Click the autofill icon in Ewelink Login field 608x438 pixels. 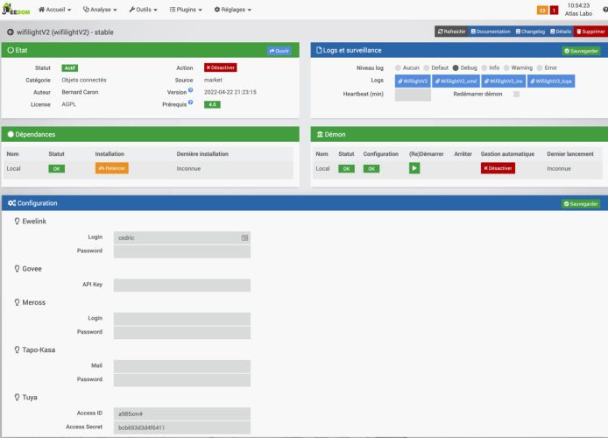coord(244,237)
